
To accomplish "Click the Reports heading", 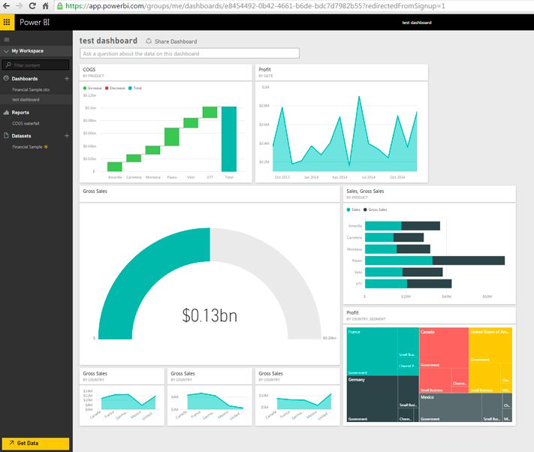I will tap(20, 113).
